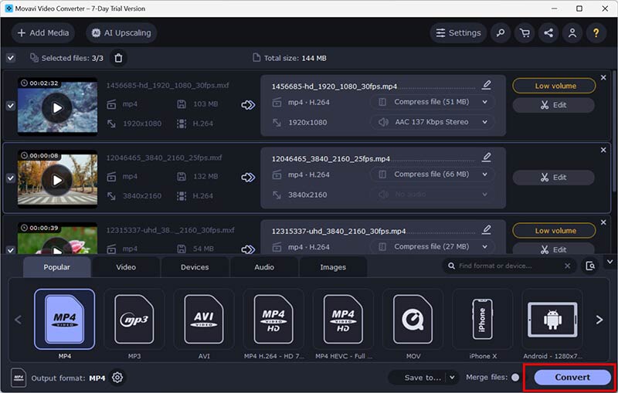Remove the 1456685-hd file with X icon
618x393 pixels.
tap(603, 77)
